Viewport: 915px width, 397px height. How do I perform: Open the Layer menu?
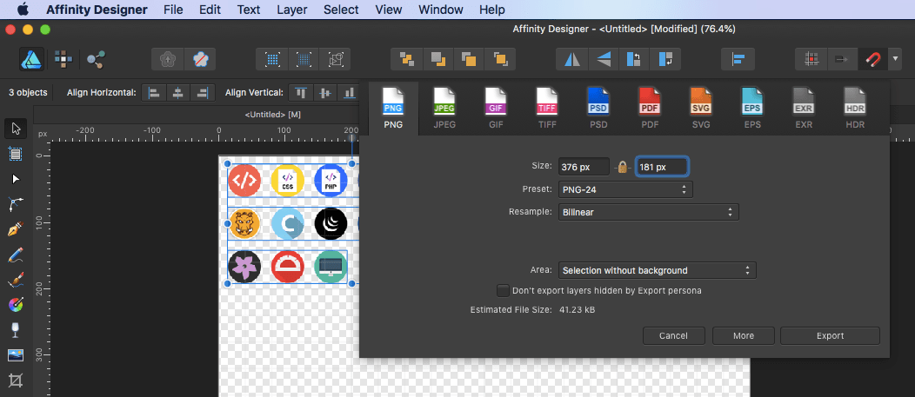click(x=292, y=10)
